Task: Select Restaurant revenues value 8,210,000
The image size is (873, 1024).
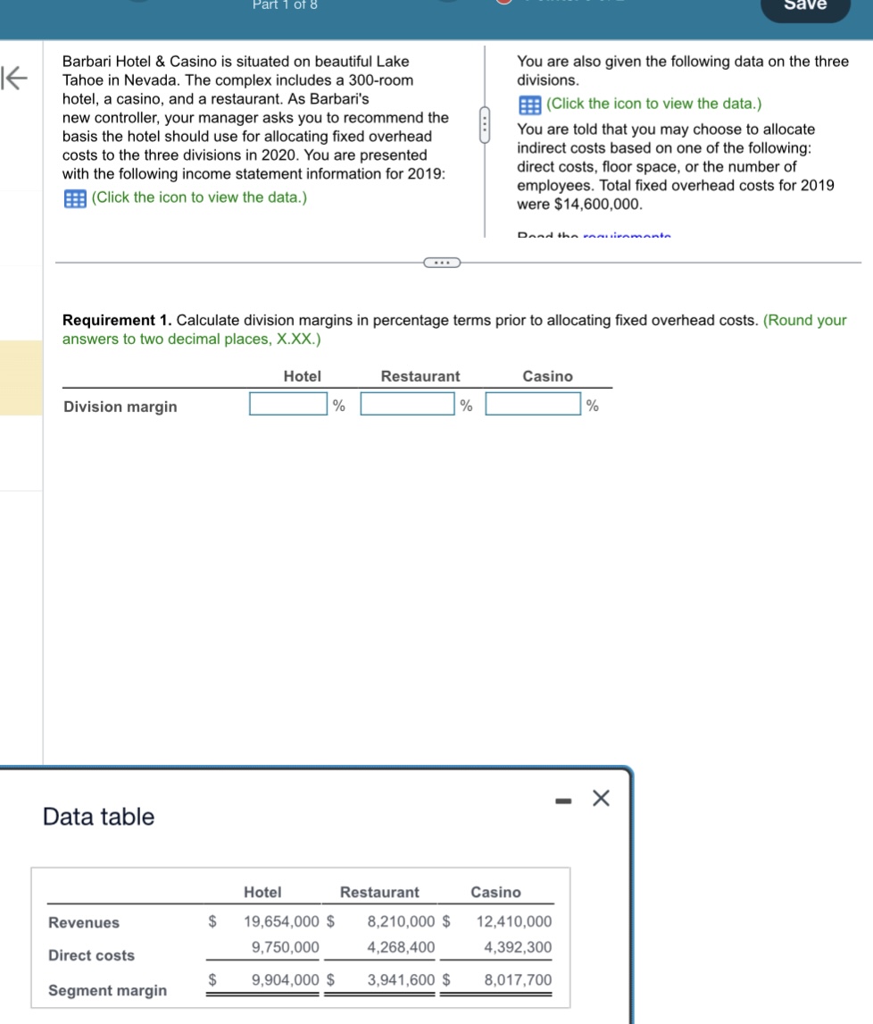Action: [401, 921]
